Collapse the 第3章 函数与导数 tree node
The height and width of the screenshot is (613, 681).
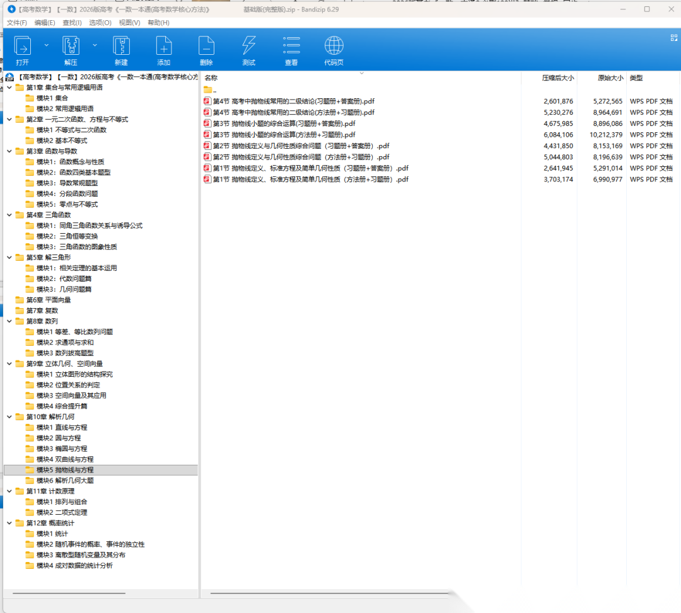click(9, 151)
